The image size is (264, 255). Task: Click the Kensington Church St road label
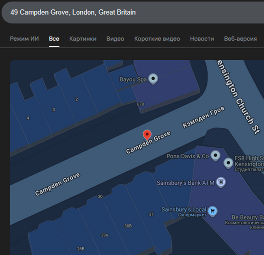coord(238,97)
